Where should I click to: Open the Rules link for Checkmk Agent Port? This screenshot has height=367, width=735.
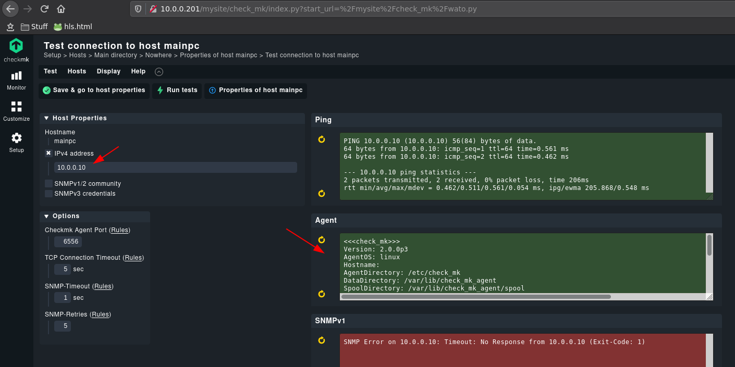[x=120, y=230]
